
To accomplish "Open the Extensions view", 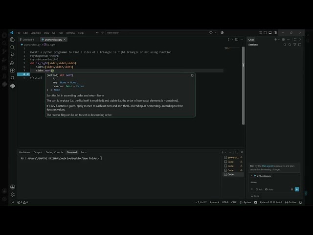I will tap(12, 70).
